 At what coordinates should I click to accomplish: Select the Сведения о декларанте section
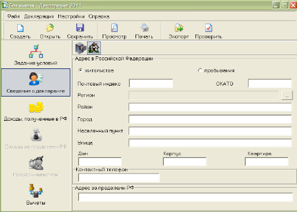tap(36, 82)
